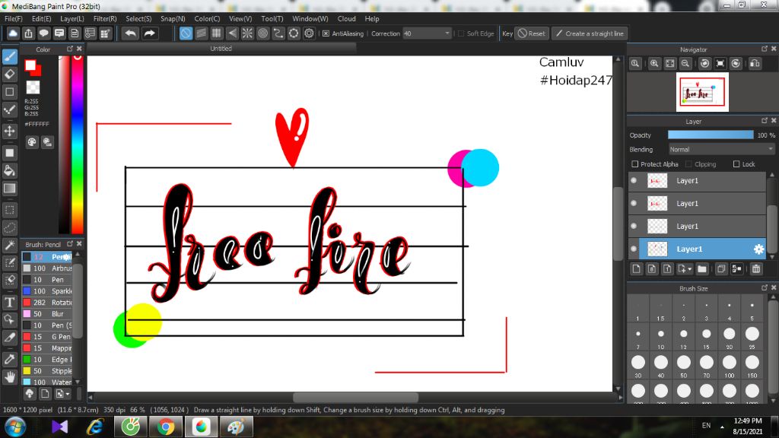The height and width of the screenshot is (438, 779).
Task: Open the File menu
Action: pyautogui.click(x=14, y=18)
